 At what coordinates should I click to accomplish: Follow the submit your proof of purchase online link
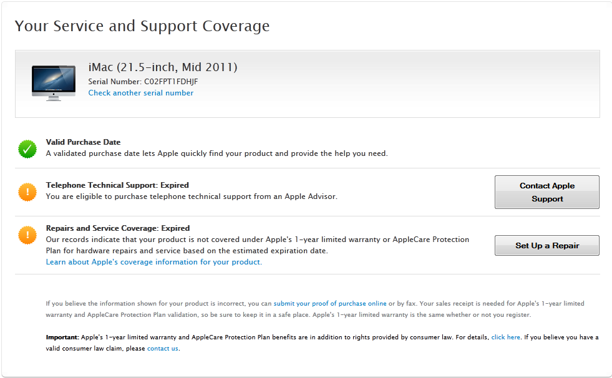pyautogui.click(x=330, y=304)
